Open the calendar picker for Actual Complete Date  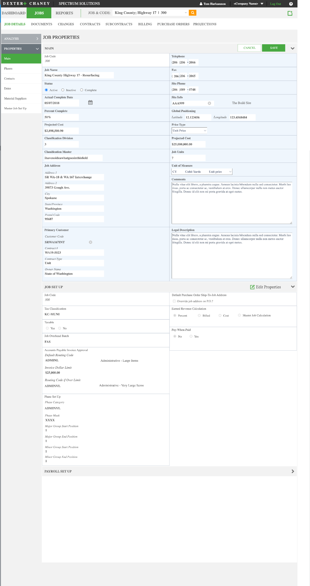pos(90,103)
